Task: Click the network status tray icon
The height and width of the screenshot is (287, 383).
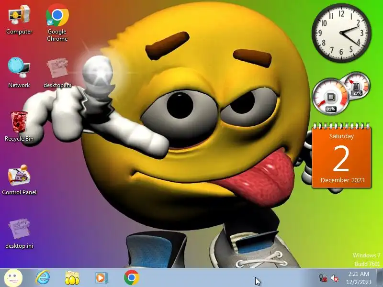Action: [323, 278]
